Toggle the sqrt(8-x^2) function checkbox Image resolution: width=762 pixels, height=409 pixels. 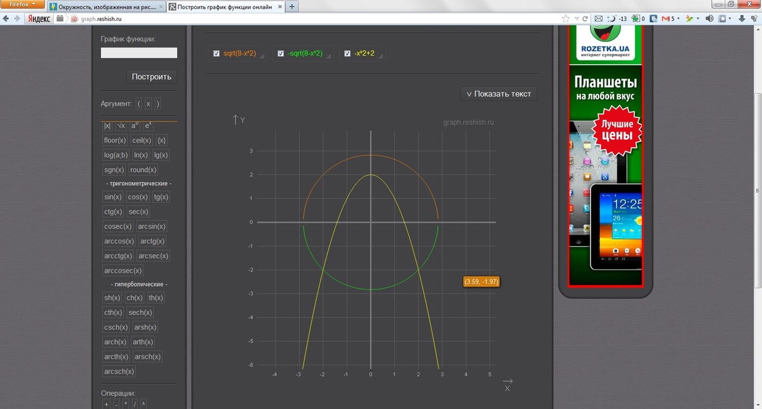click(217, 53)
